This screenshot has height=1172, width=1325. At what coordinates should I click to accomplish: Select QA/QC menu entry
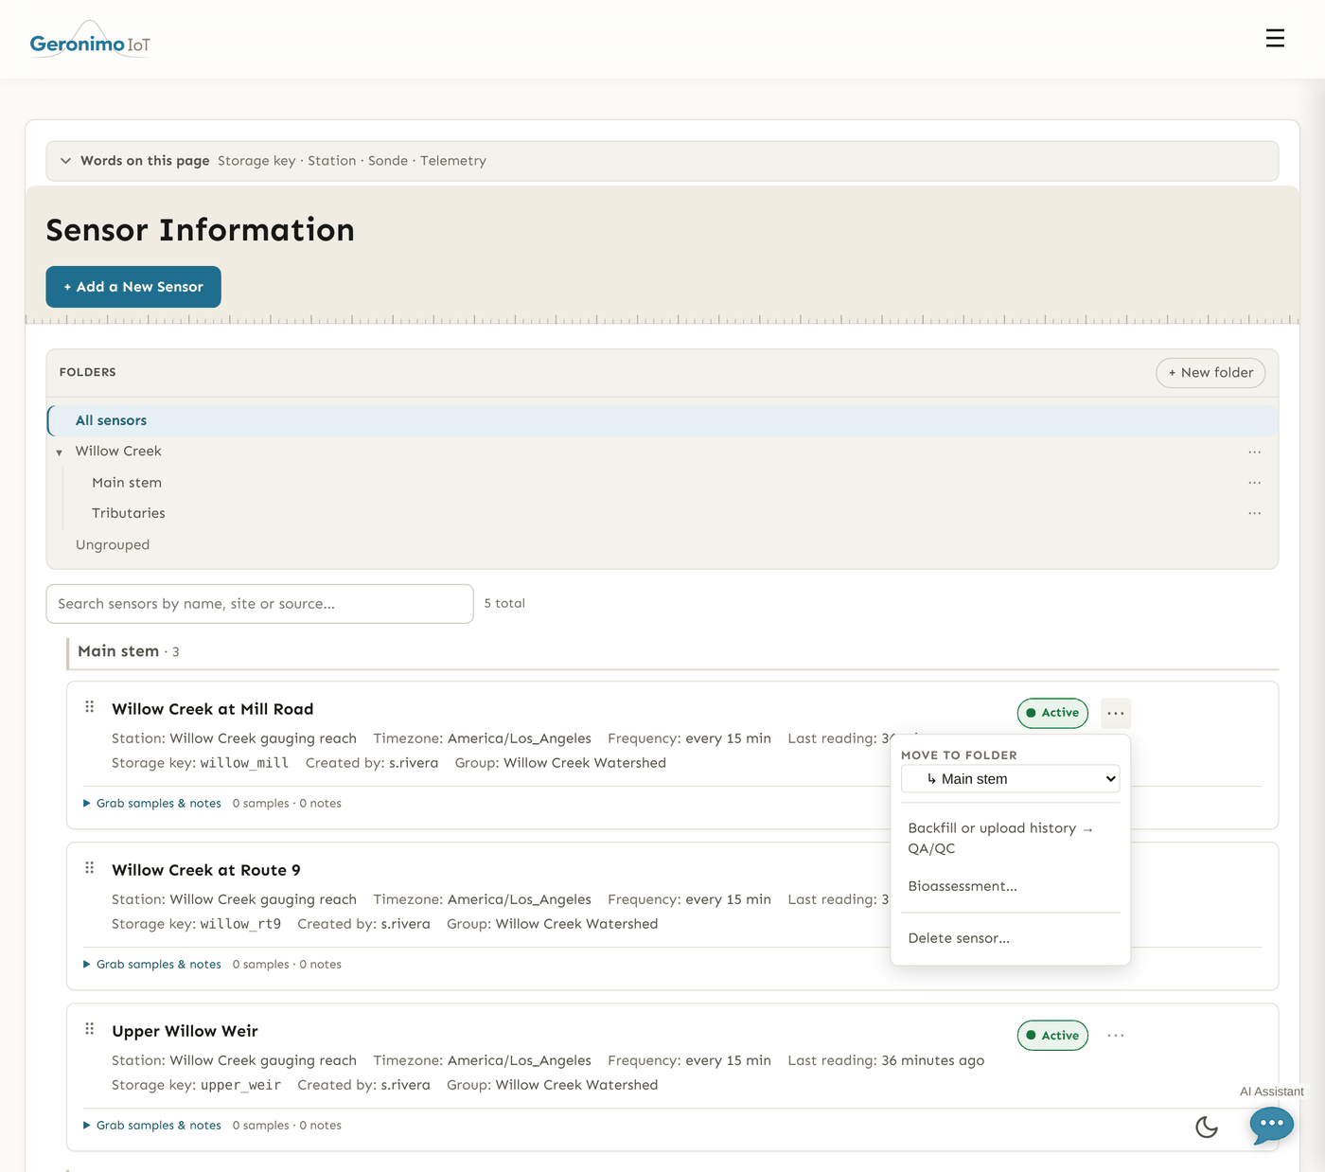[931, 849]
